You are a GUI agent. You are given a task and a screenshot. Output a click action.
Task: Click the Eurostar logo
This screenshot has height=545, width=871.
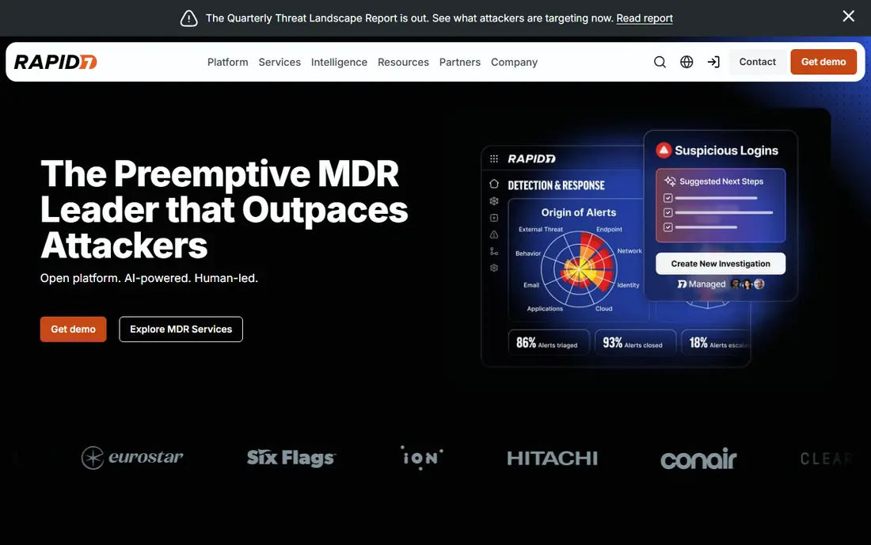tap(131, 458)
